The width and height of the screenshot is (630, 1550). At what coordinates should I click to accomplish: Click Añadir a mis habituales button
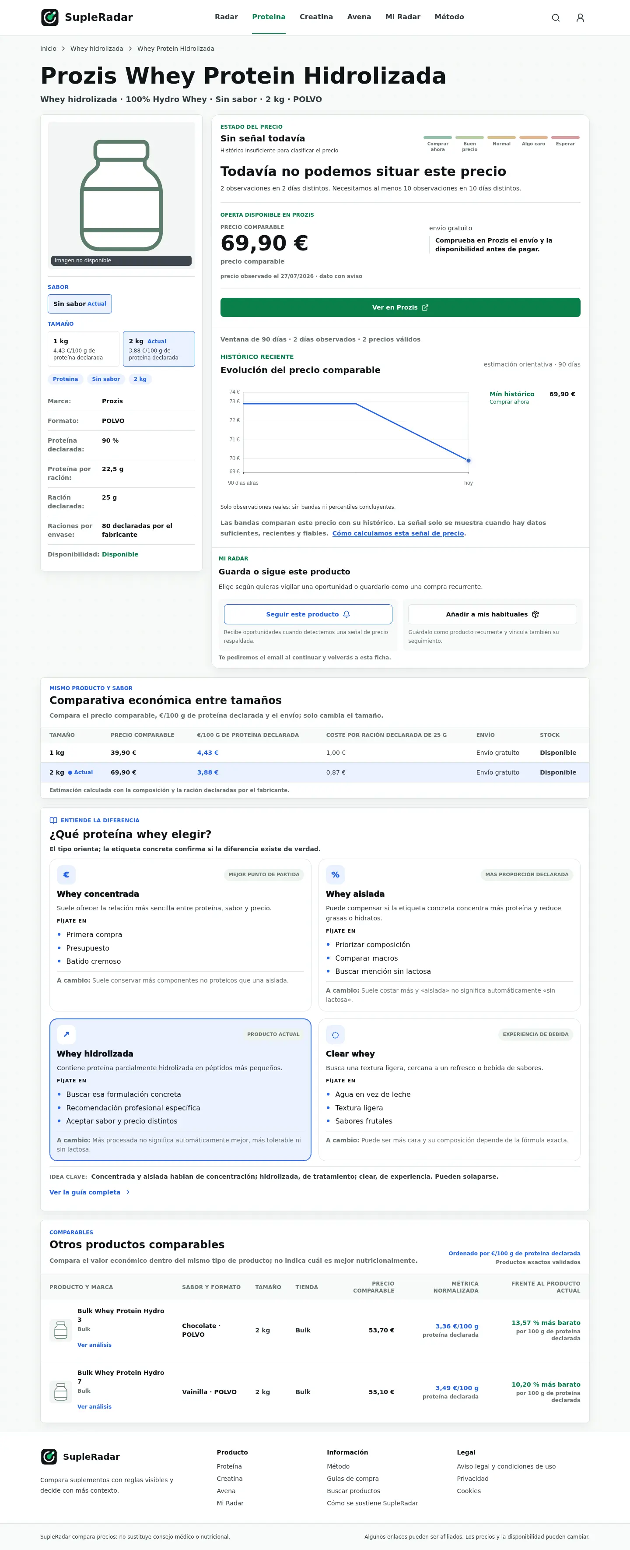tap(492, 614)
